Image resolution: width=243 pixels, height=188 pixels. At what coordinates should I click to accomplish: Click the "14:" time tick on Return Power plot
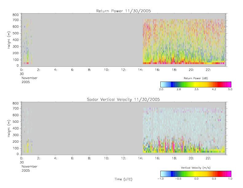coord(140,70)
